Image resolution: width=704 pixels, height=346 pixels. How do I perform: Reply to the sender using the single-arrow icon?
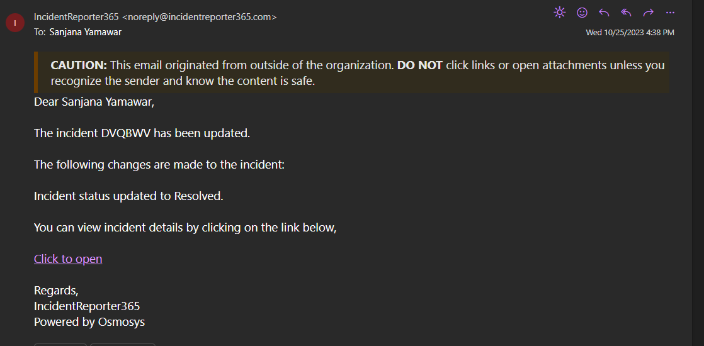coord(604,13)
